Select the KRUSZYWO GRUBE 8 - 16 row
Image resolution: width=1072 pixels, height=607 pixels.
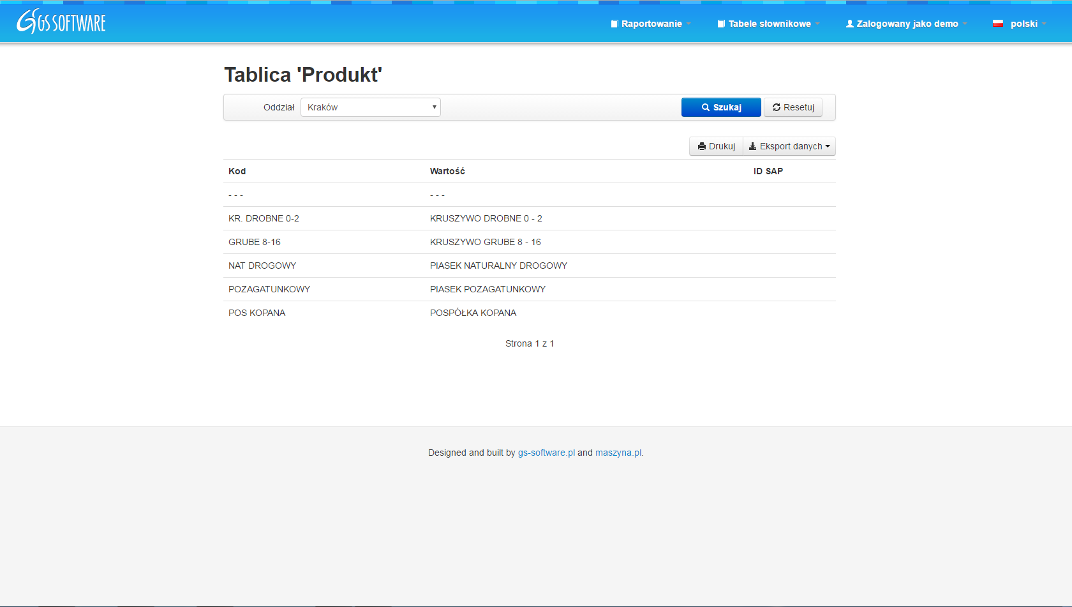pyautogui.click(x=485, y=242)
